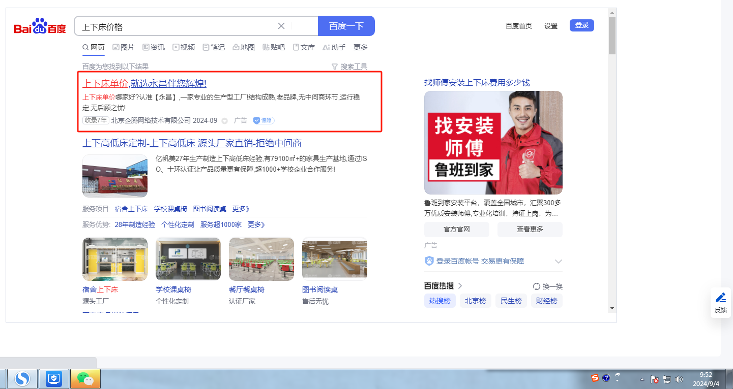This screenshot has width=733, height=389.
Task: Click the page scrollbar down arrow
Action: (x=612, y=308)
